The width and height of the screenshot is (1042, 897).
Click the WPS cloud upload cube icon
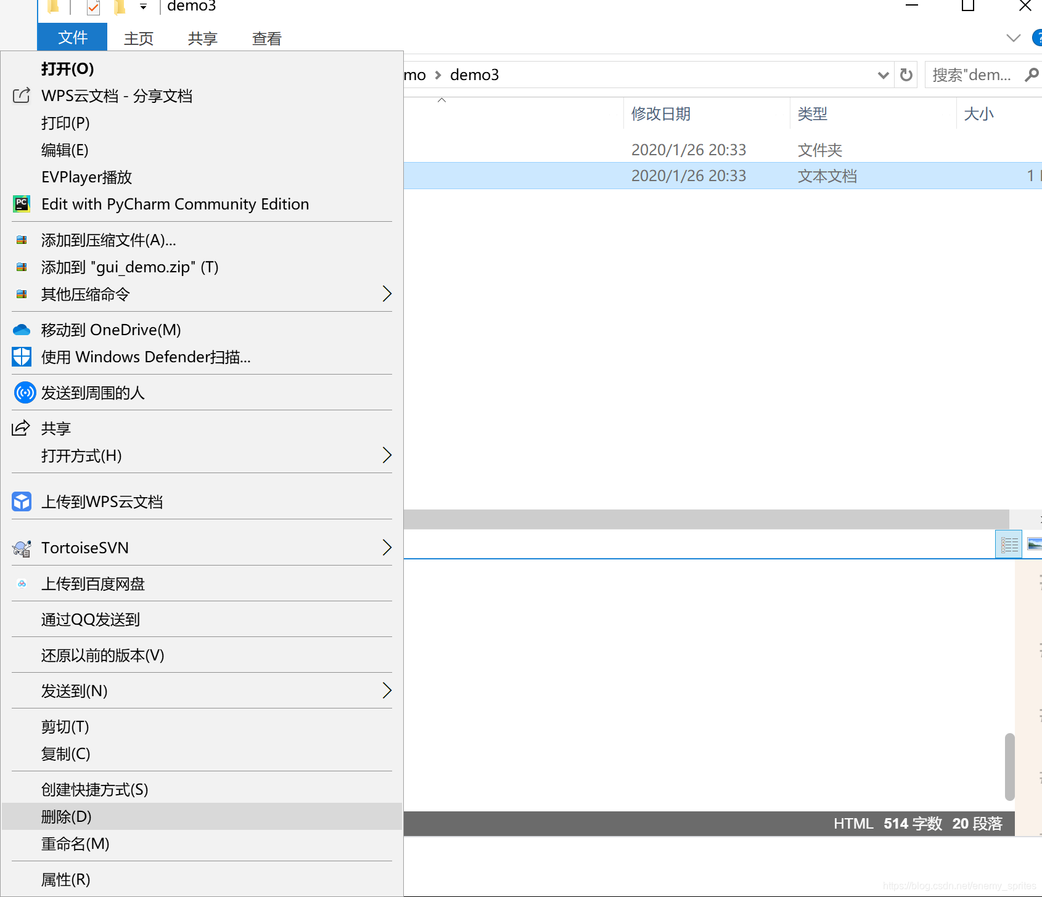tap(22, 501)
